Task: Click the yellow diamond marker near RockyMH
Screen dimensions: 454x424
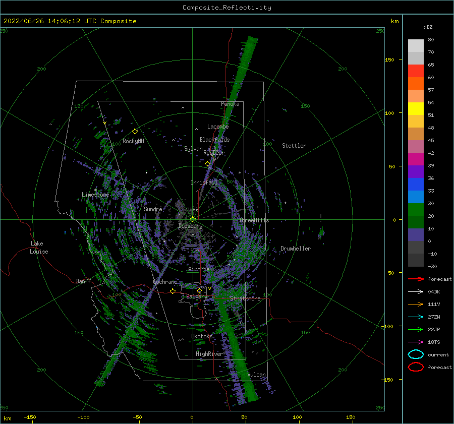Action: (x=135, y=132)
